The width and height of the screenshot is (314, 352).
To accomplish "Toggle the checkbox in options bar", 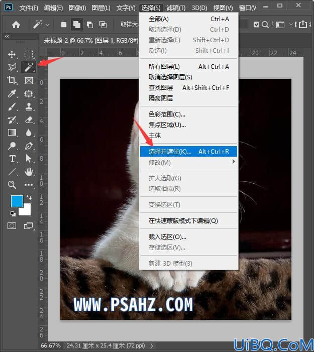I will click(x=256, y=25).
